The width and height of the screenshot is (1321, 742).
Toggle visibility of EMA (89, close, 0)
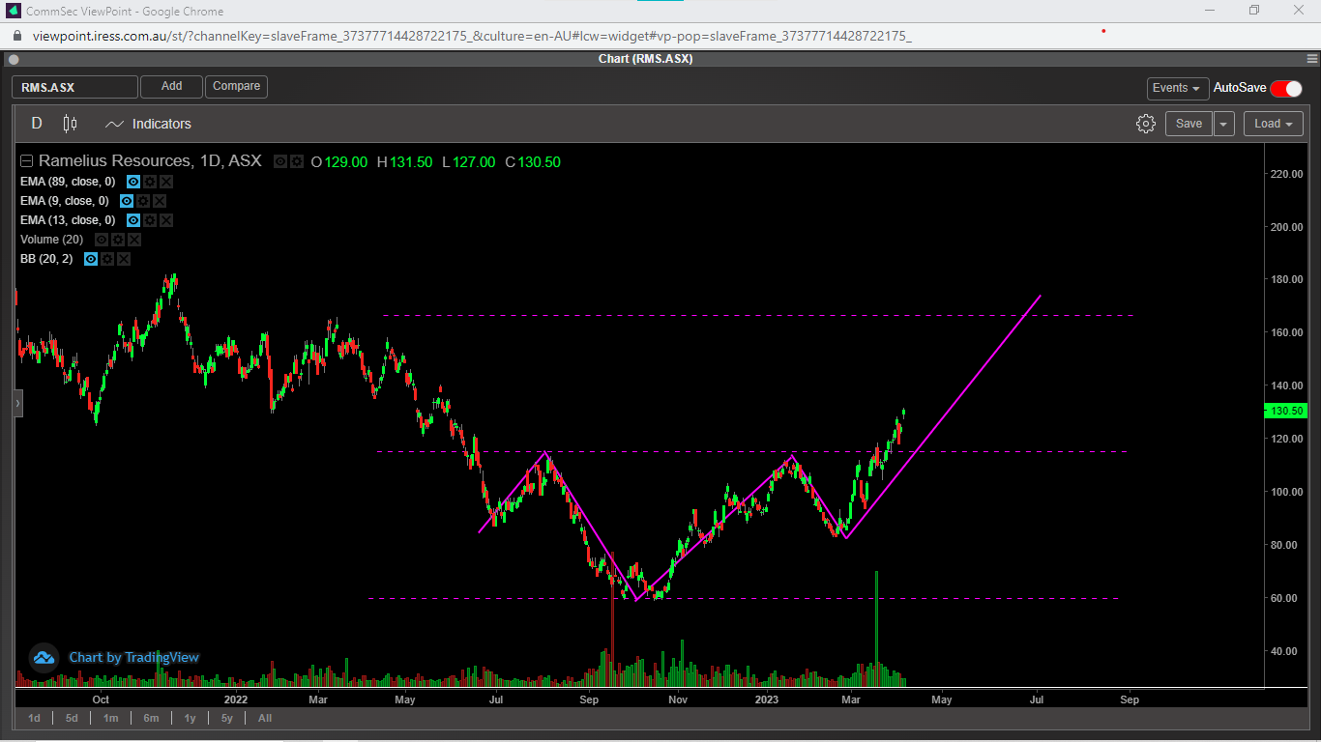[133, 182]
